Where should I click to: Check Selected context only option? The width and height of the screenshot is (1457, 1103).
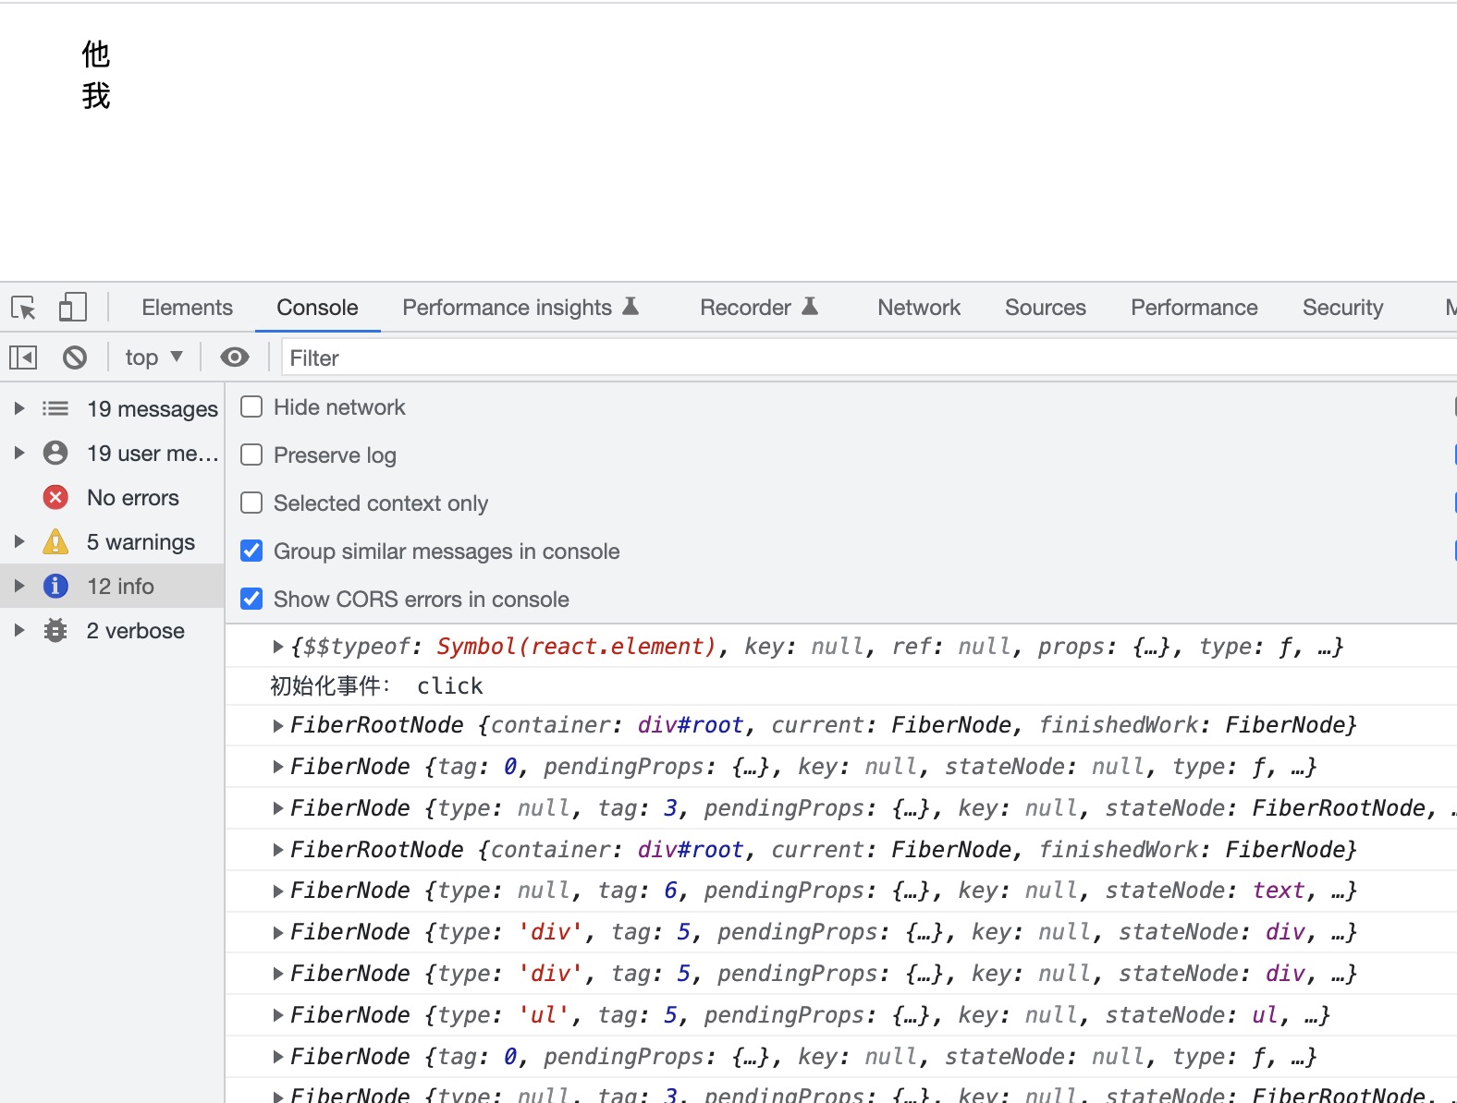tap(251, 503)
